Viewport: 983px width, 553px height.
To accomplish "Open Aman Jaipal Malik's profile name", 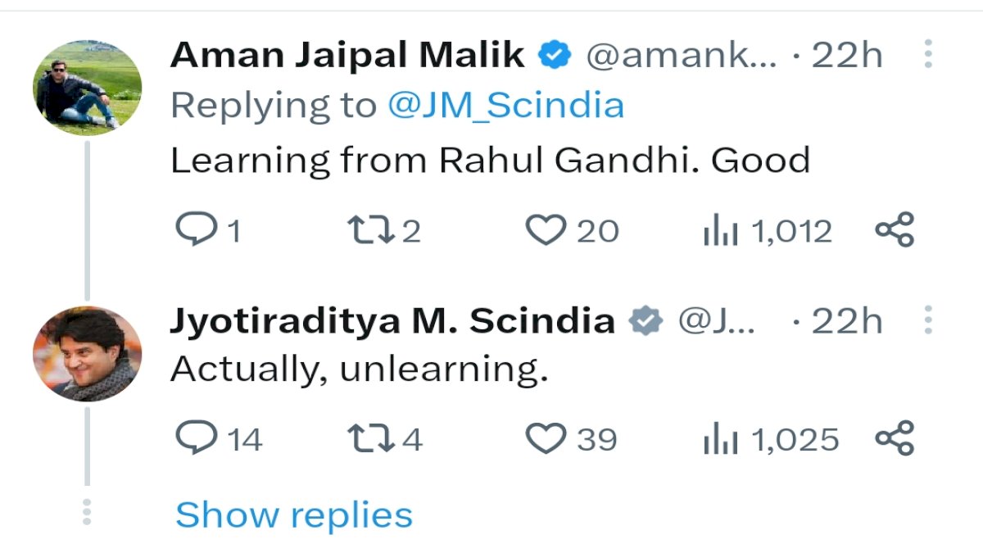I will (x=347, y=55).
